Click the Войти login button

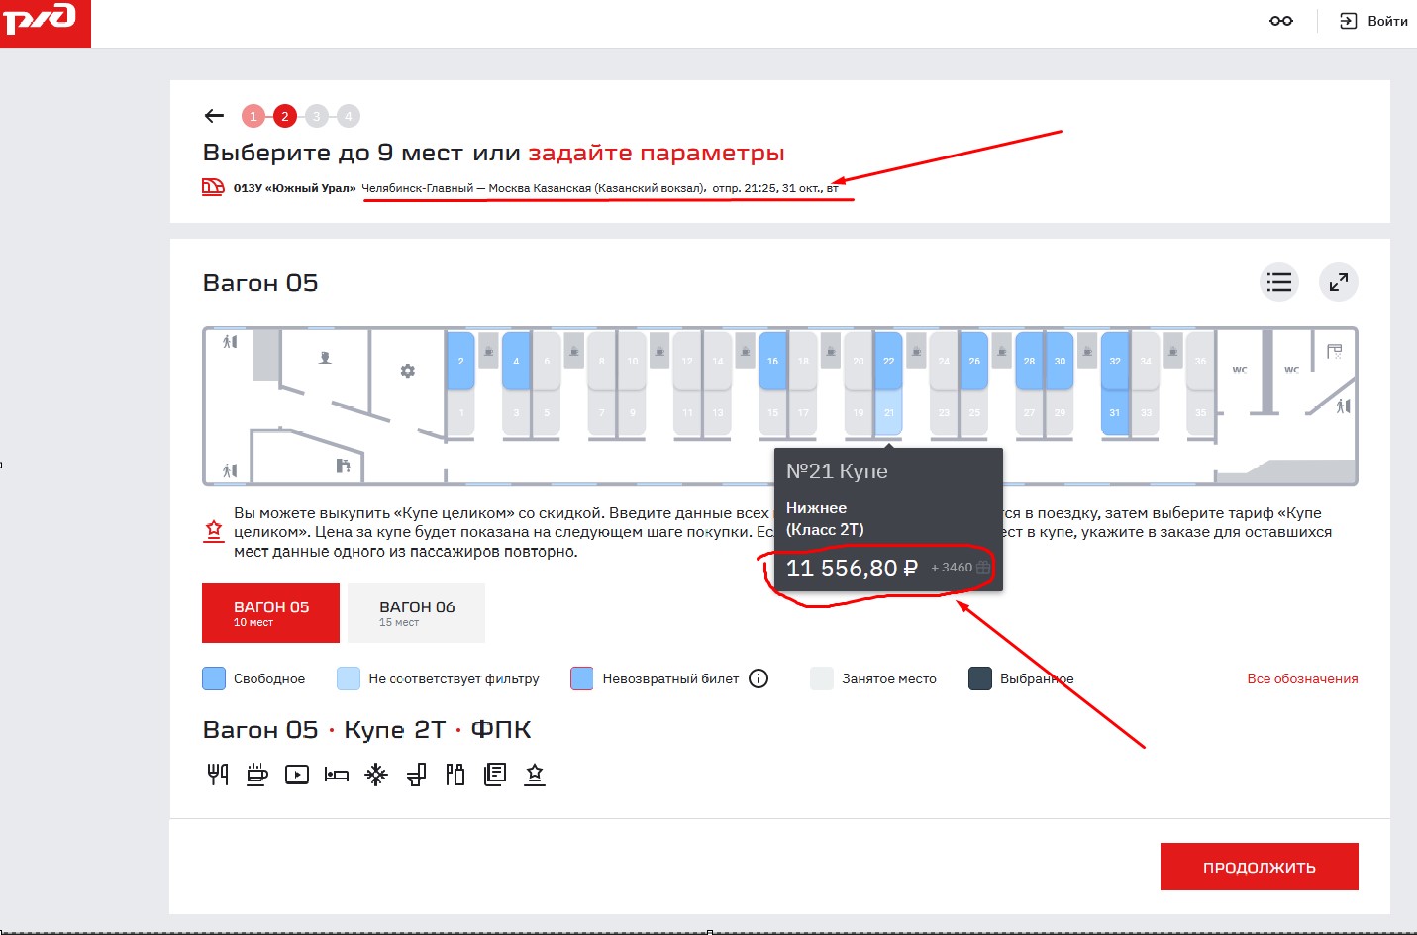[1373, 21]
